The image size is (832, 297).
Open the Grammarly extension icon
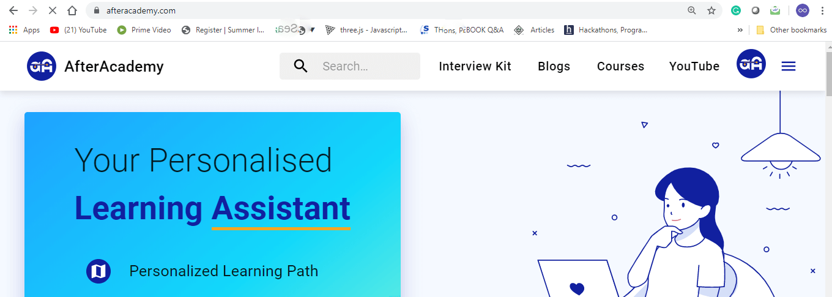point(737,10)
